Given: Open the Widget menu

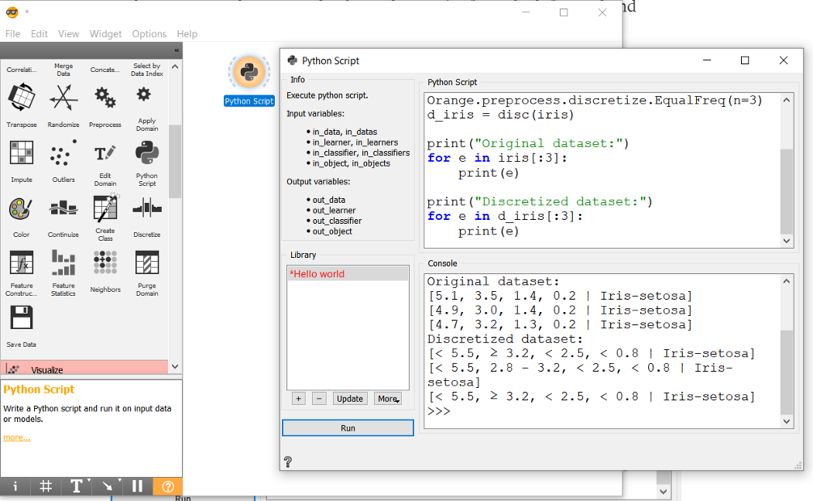Looking at the screenshot, I should click(105, 33).
